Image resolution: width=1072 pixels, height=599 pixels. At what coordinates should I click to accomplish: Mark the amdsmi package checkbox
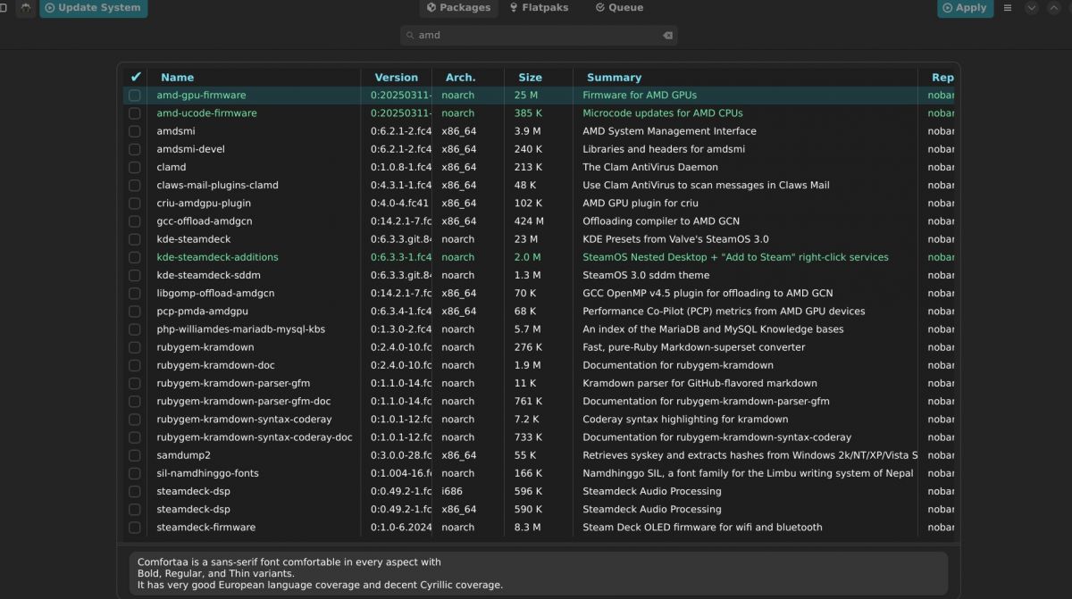135,131
